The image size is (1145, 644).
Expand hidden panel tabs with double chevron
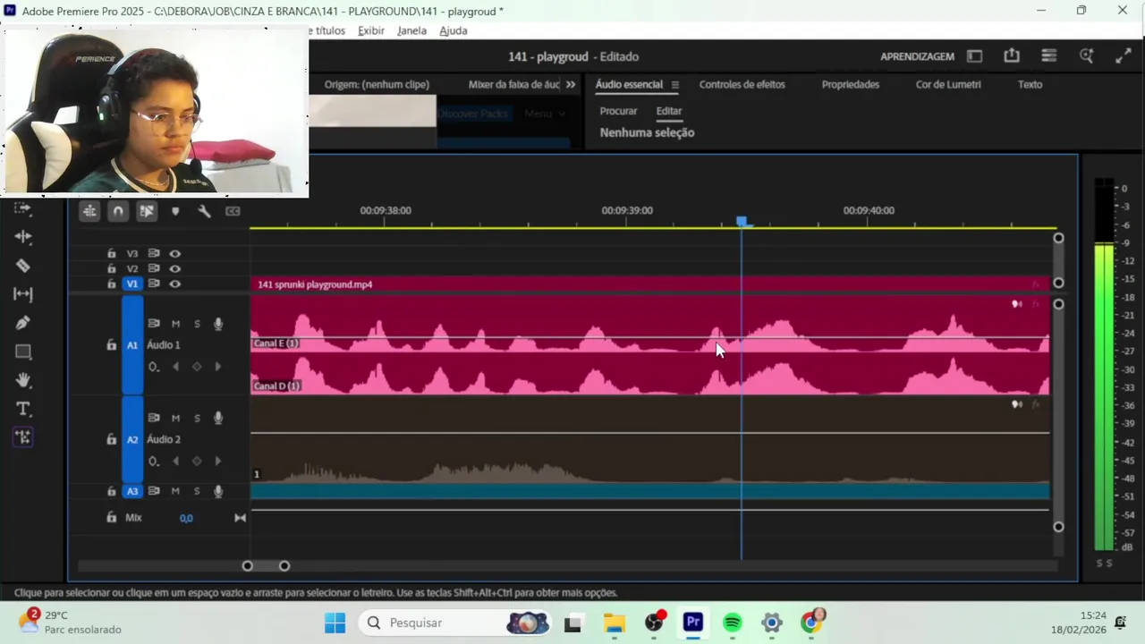pyautogui.click(x=571, y=84)
